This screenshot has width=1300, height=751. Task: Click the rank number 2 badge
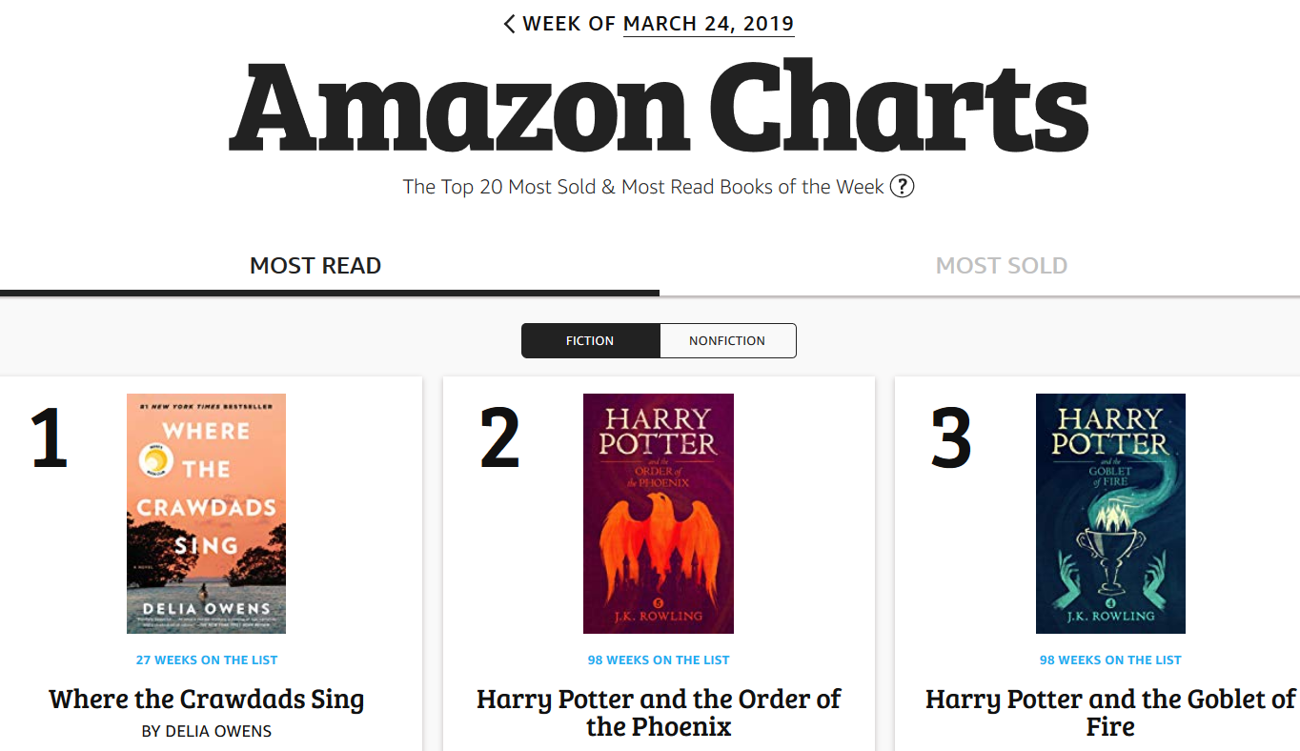500,437
